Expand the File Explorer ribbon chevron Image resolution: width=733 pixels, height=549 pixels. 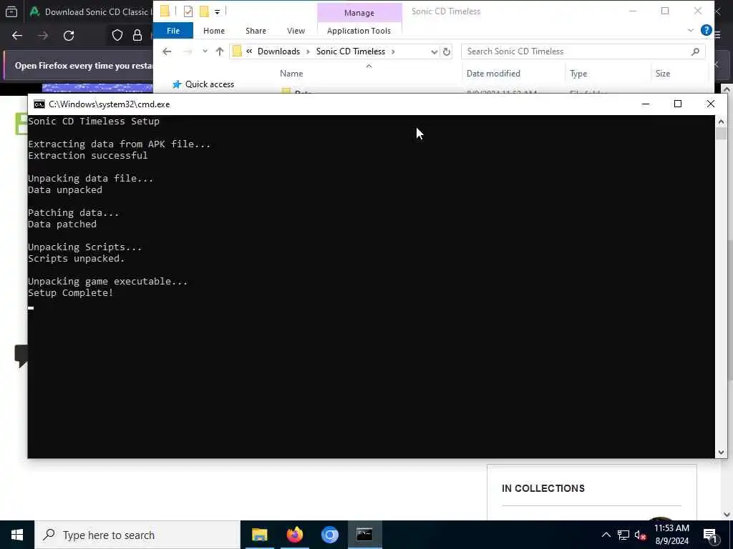tap(691, 31)
